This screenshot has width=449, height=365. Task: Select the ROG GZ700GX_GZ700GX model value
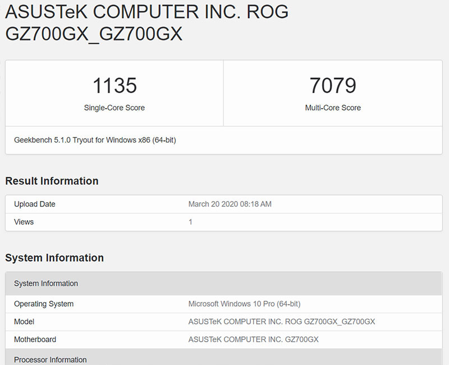click(282, 322)
